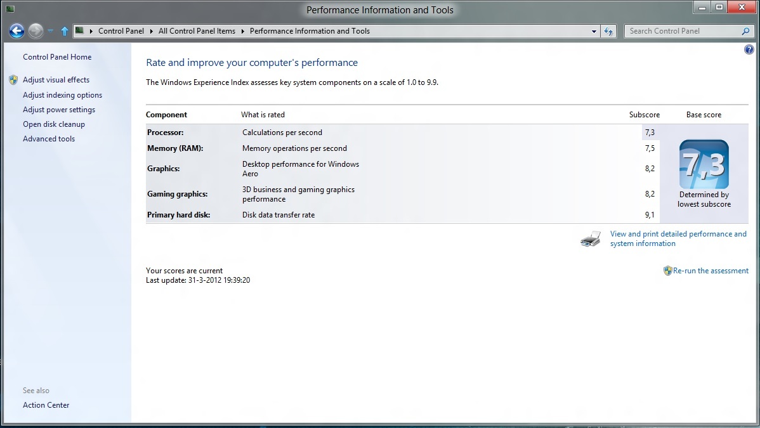Click the Primary hard disk subscore 9,1

[650, 215]
